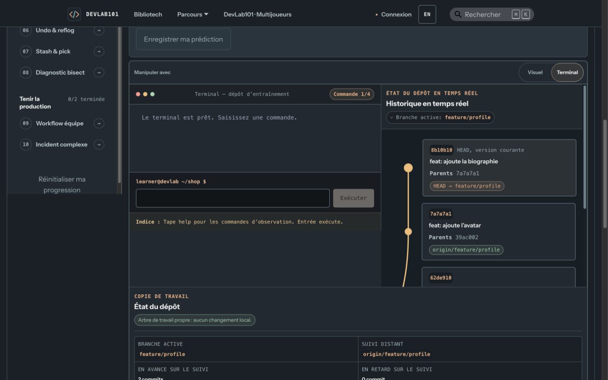This screenshot has height=380, width=608.
Task: Open lesson 07 Stash & pick arrow
Action: click(x=99, y=51)
